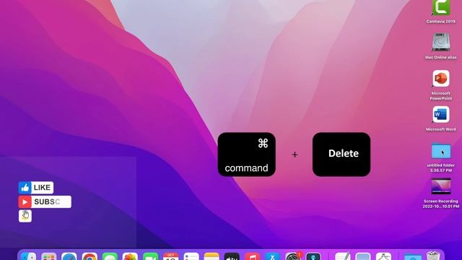Open FaceTime from the Dock

tap(151, 256)
